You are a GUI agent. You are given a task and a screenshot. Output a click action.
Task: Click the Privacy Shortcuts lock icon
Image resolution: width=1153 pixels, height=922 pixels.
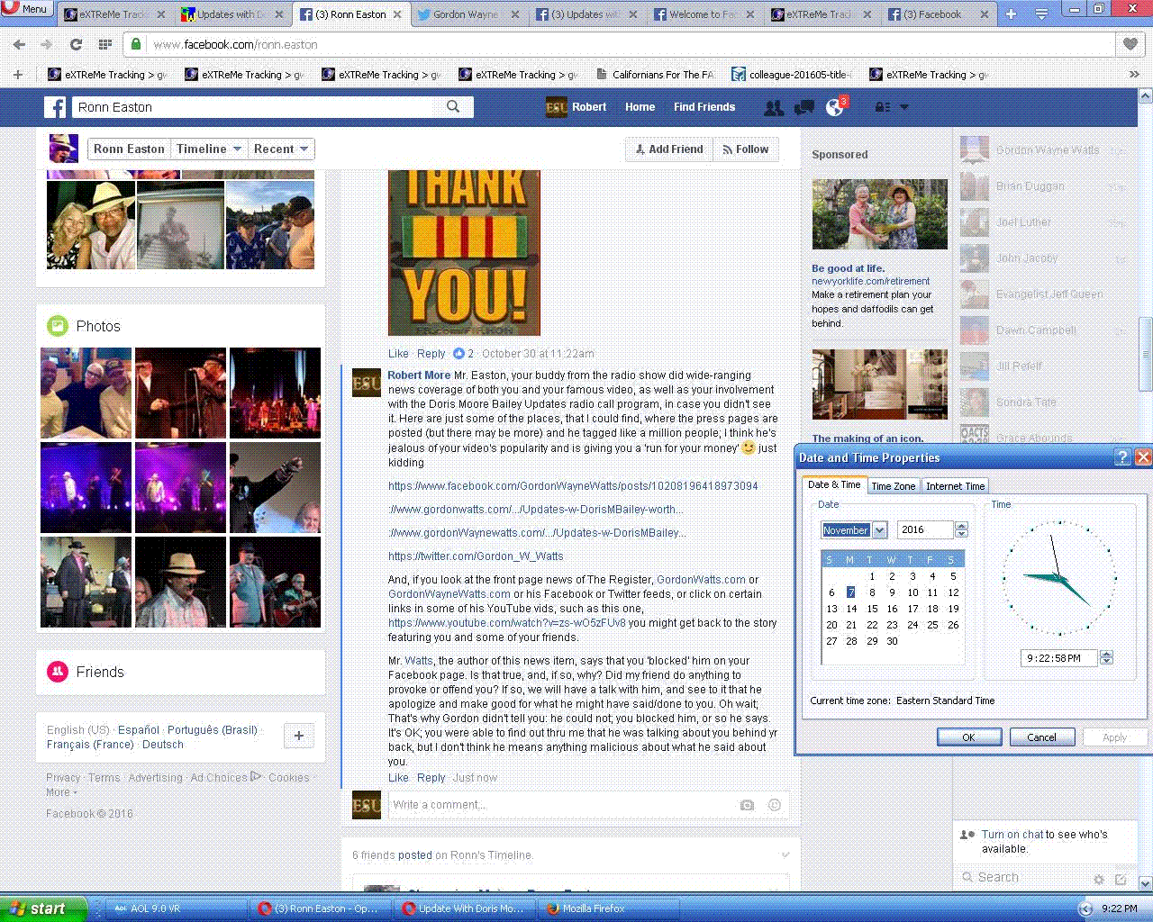pos(883,107)
